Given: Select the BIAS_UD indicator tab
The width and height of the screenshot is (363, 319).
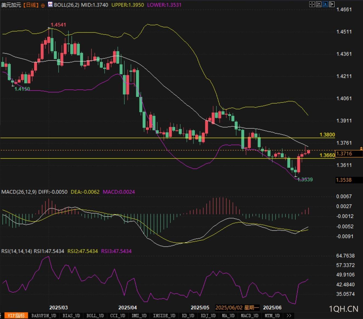Looking at the screenshot, I should pyautogui.click(x=71, y=316).
